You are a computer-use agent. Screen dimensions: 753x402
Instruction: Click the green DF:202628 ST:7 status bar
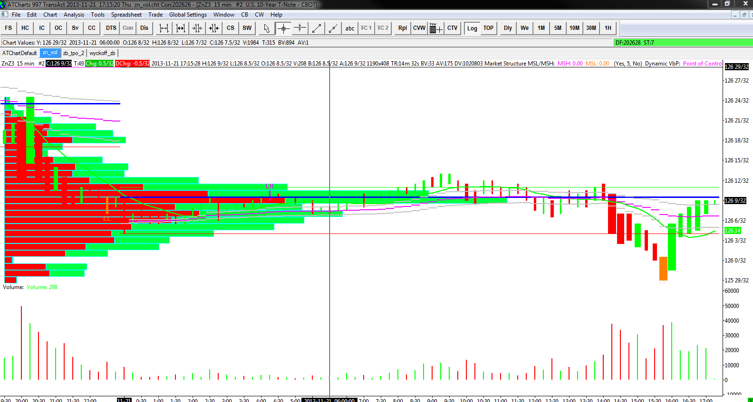point(683,43)
